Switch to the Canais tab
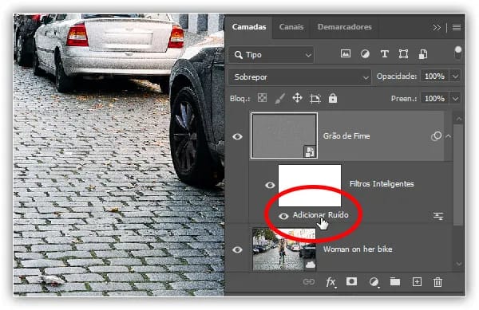The width and height of the screenshot is (479, 310). pos(291,27)
